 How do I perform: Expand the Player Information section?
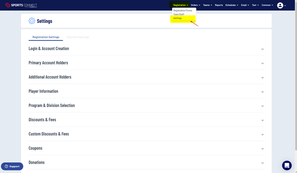[262, 92]
